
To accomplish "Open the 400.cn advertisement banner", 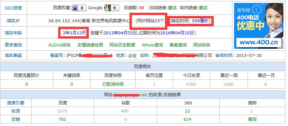I will pyautogui.click(x=259, y=26).
